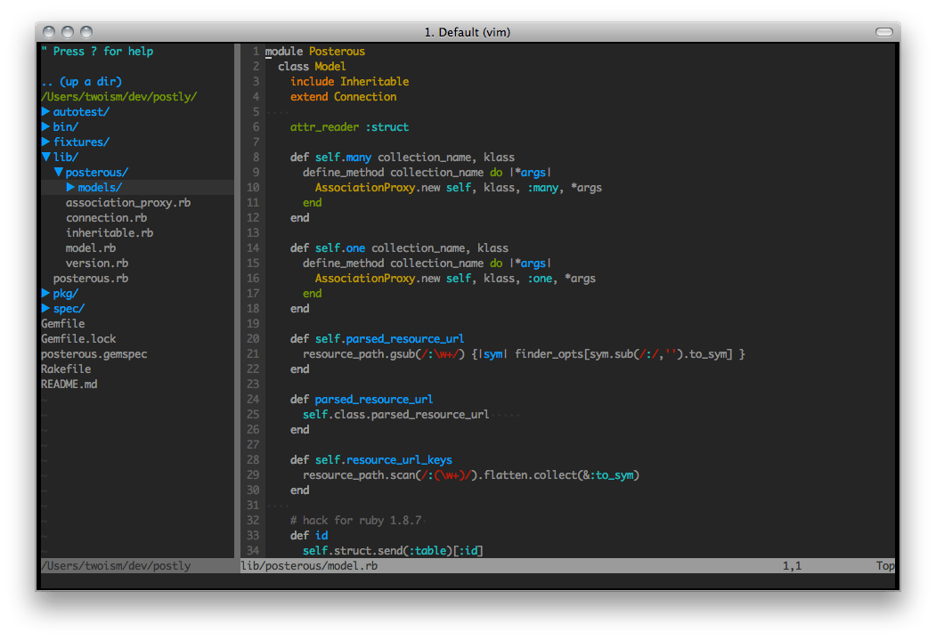The width and height of the screenshot is (936, 640).
Task: Collapse the posterous/ folder arrow
Action: (58, 173)
